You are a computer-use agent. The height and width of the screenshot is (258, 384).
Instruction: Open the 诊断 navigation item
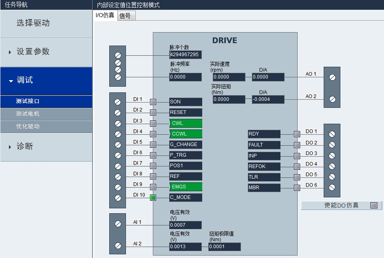point(46,147)
